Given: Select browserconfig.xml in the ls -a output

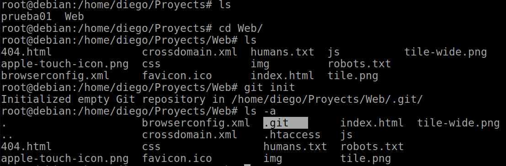Looking at the screenshot, I should [196, 123].
